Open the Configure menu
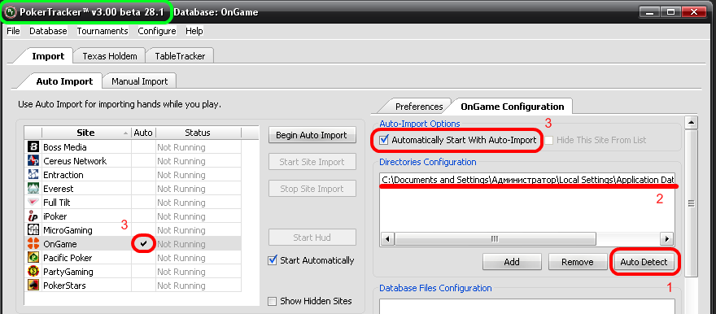Screen dimensions: 716x314 [x=156, y=31]
